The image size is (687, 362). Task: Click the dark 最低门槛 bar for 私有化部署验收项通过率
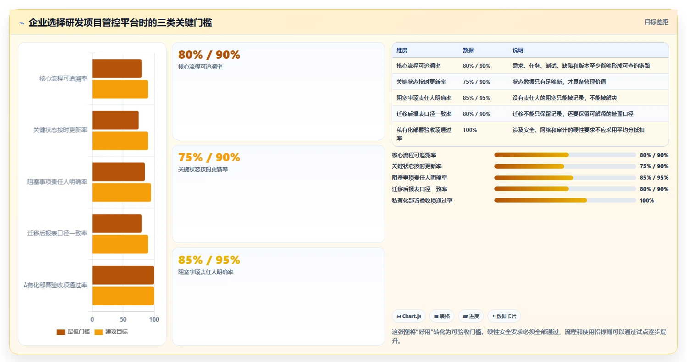pos(123,275)
